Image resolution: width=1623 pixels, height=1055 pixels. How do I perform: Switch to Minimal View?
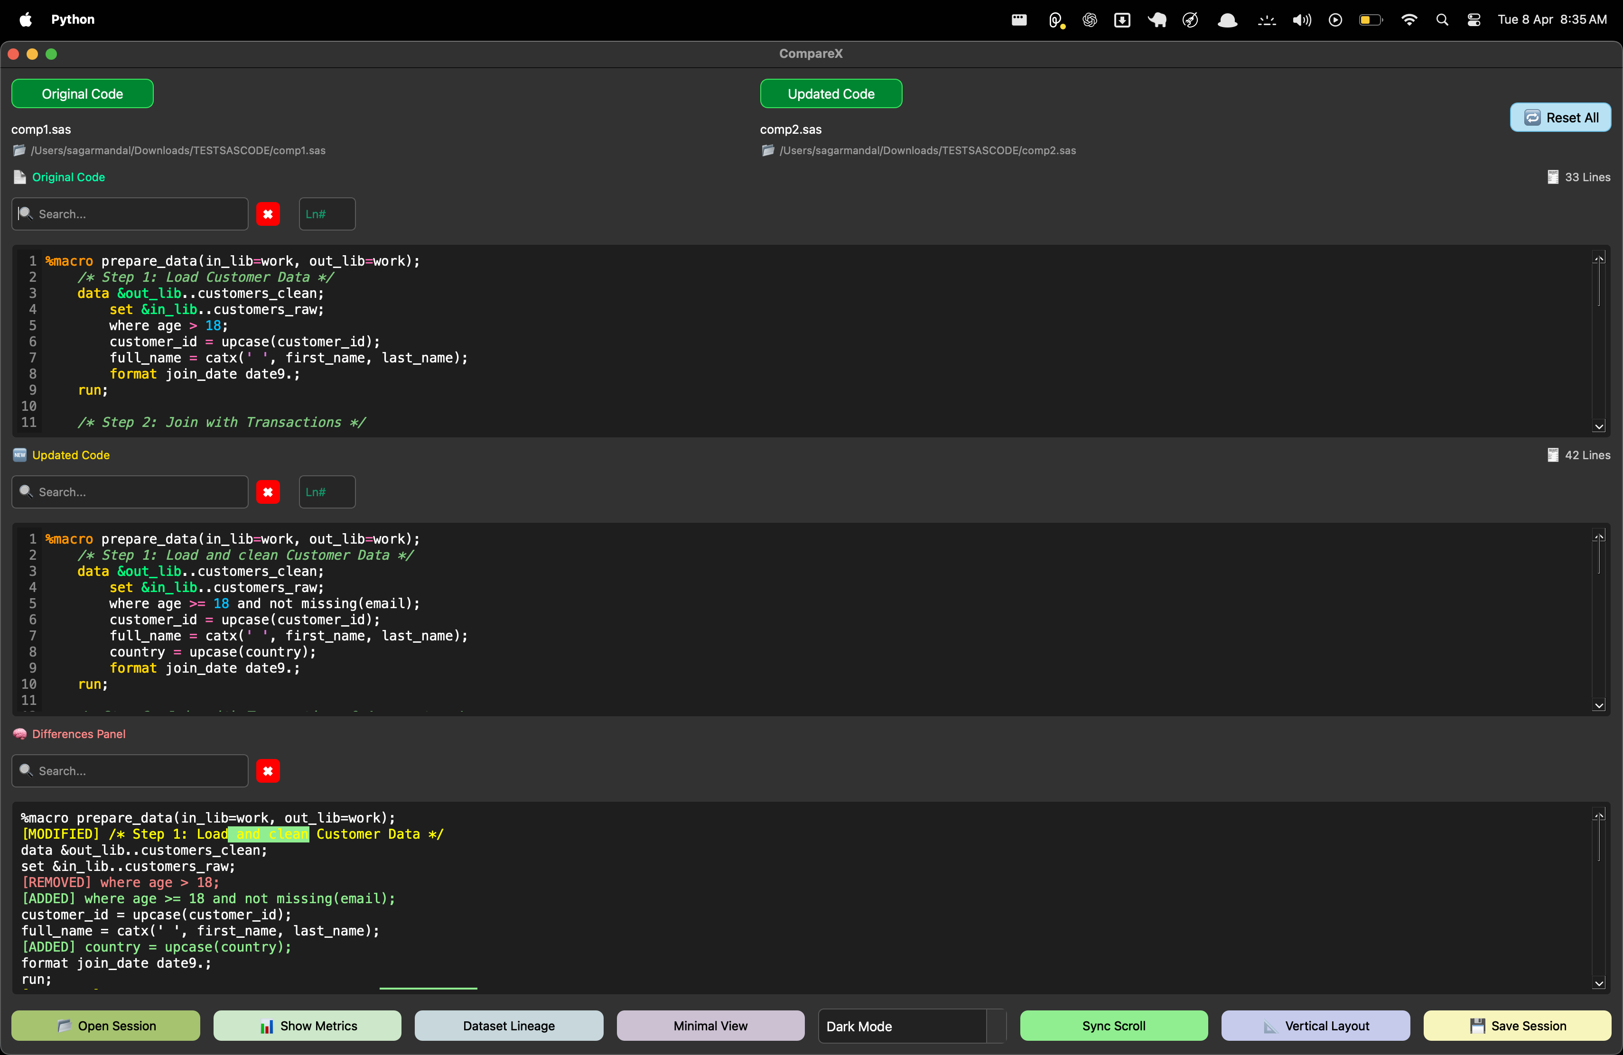(710, 1026)
